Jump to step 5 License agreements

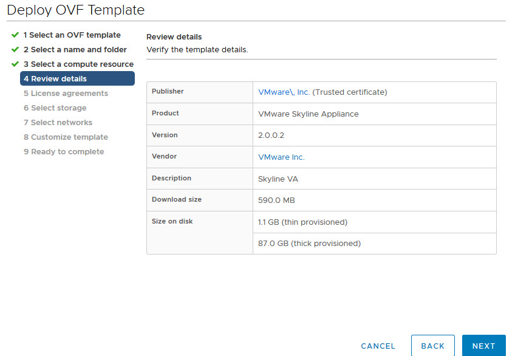click(x=66, y=94)
